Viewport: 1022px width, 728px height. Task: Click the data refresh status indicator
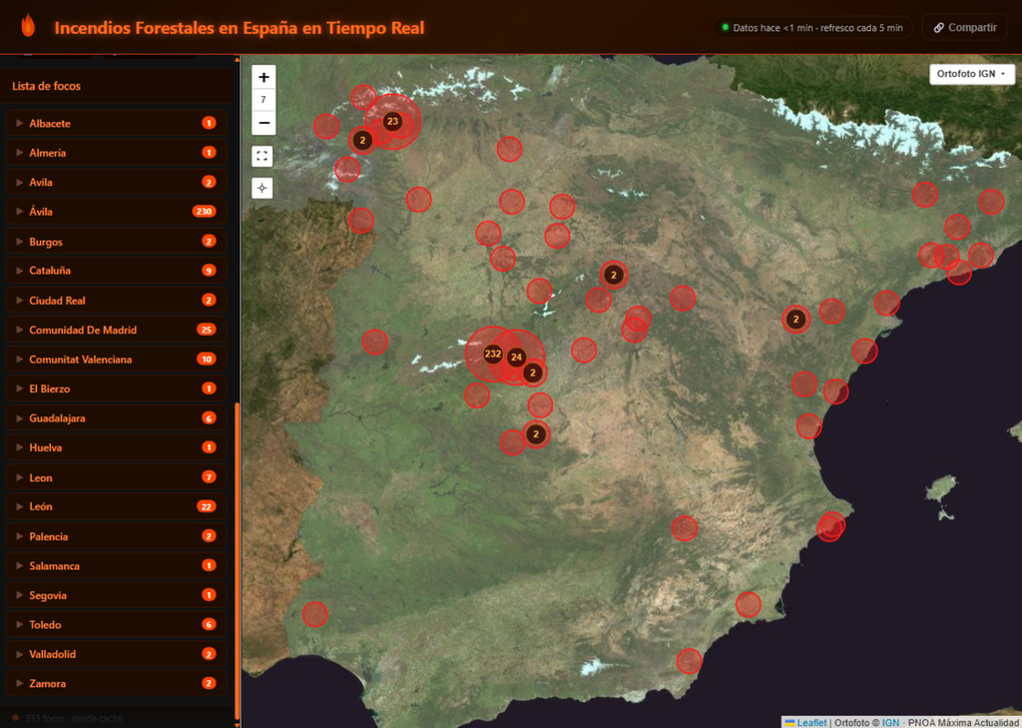point(812,27)
